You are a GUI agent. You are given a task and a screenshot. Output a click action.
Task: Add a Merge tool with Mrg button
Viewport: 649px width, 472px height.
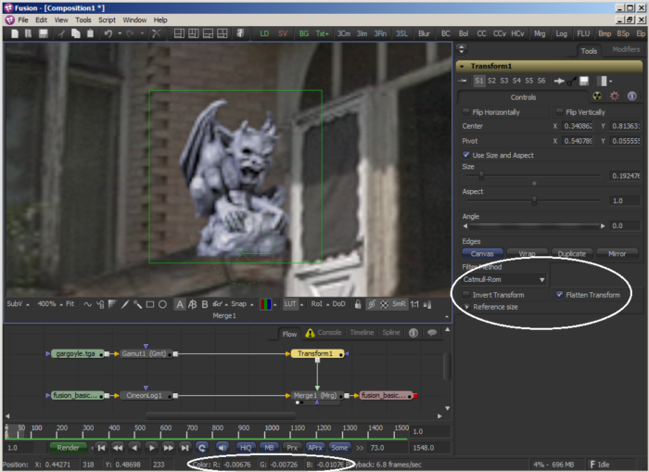pos(540,33)
